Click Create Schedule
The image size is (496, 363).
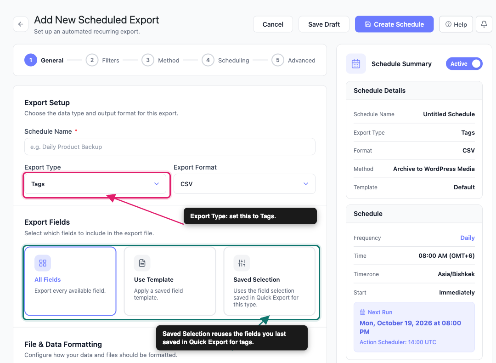click(x=394, y=24)
